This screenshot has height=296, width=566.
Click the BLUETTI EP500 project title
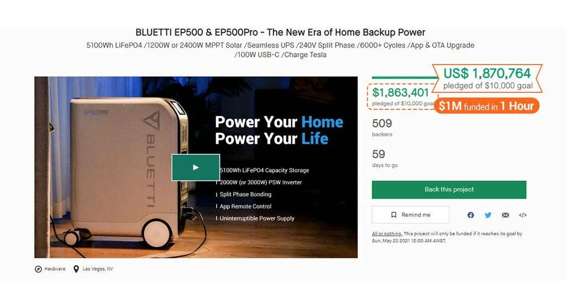pyautogui.click(x=280, y=33)
